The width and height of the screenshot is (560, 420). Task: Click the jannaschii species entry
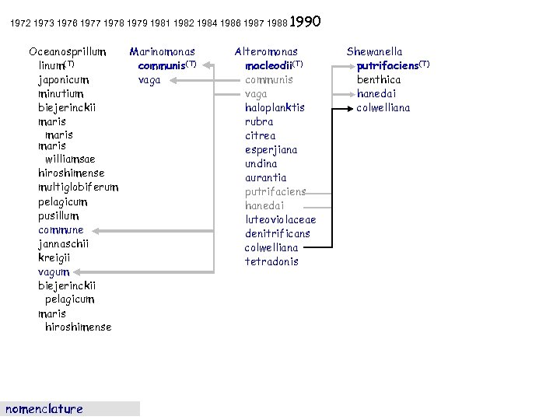click(x=63, y=243)
